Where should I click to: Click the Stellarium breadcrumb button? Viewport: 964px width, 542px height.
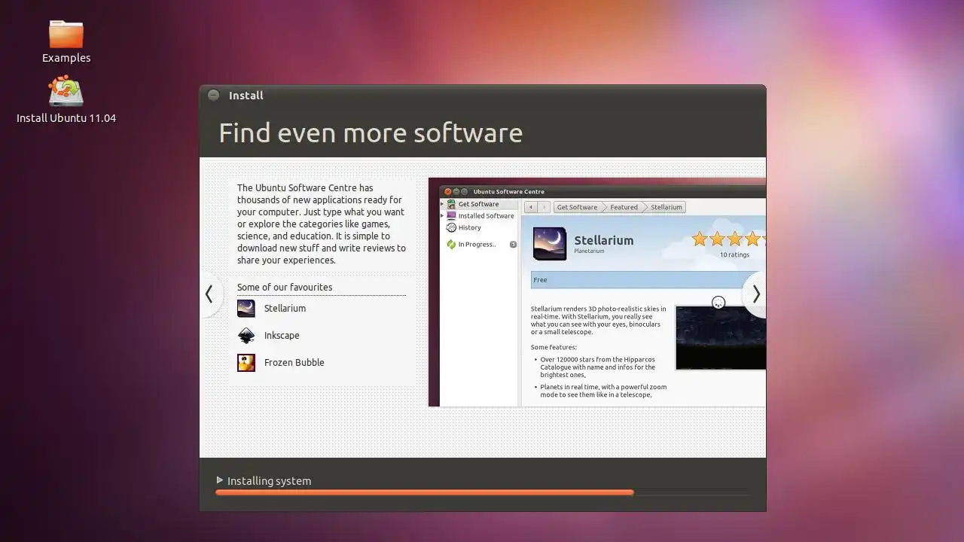coord(666,207)
